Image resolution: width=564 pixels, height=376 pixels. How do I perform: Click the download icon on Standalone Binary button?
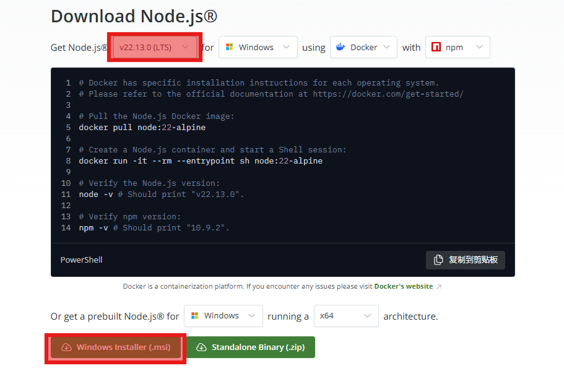pos(201,348)
